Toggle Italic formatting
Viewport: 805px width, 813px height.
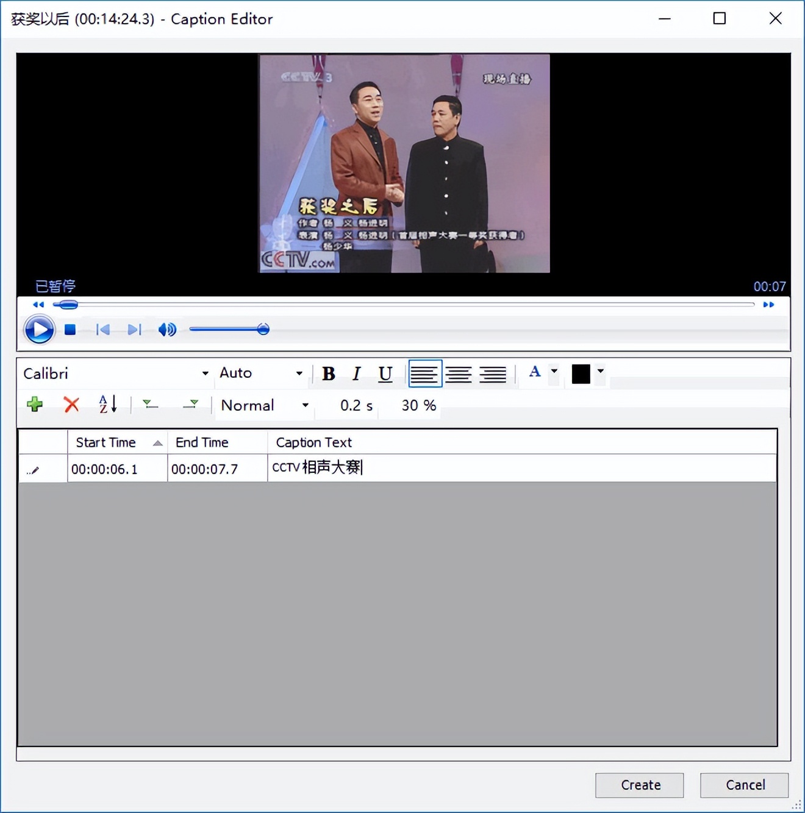357,374
